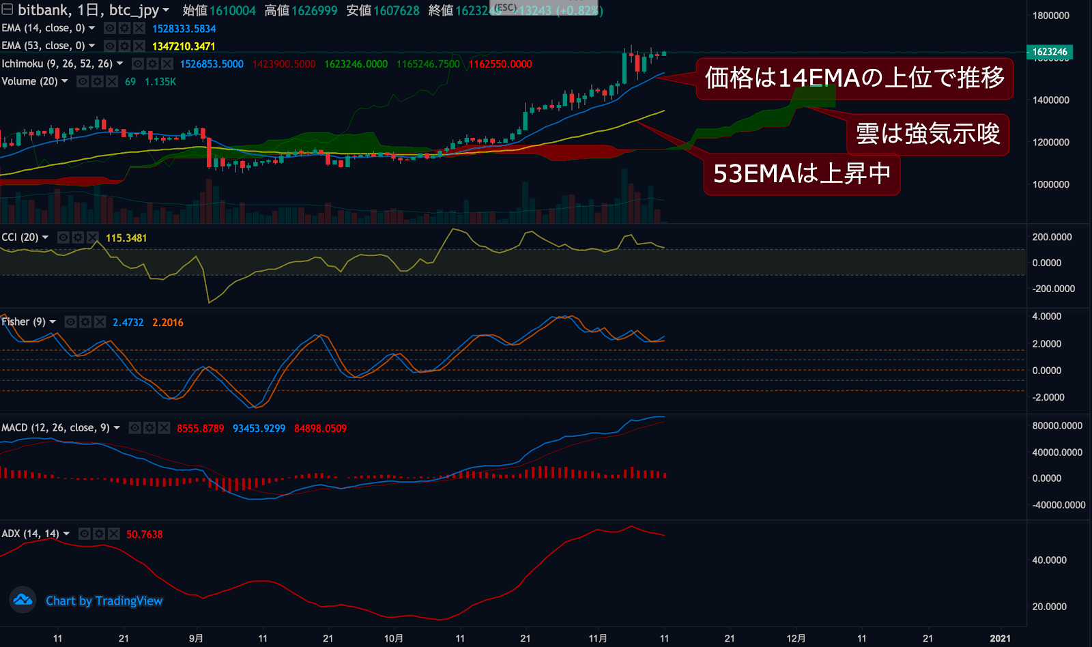This screenshot has height=647, width=1092.
Task: Open settings gear for EMA 14 indicator
Action: click(124, 28)
